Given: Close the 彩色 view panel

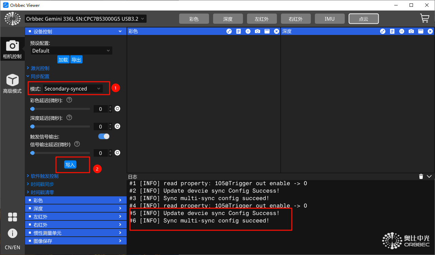Looking at the screenshot, I should click(277, 31).
